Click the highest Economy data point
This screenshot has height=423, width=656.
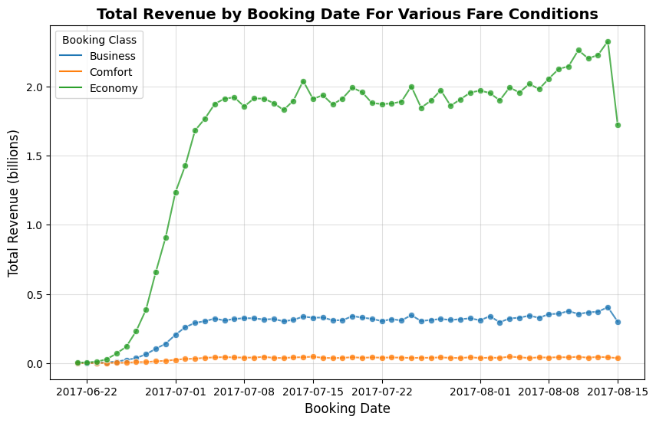(x=608, y=42)
